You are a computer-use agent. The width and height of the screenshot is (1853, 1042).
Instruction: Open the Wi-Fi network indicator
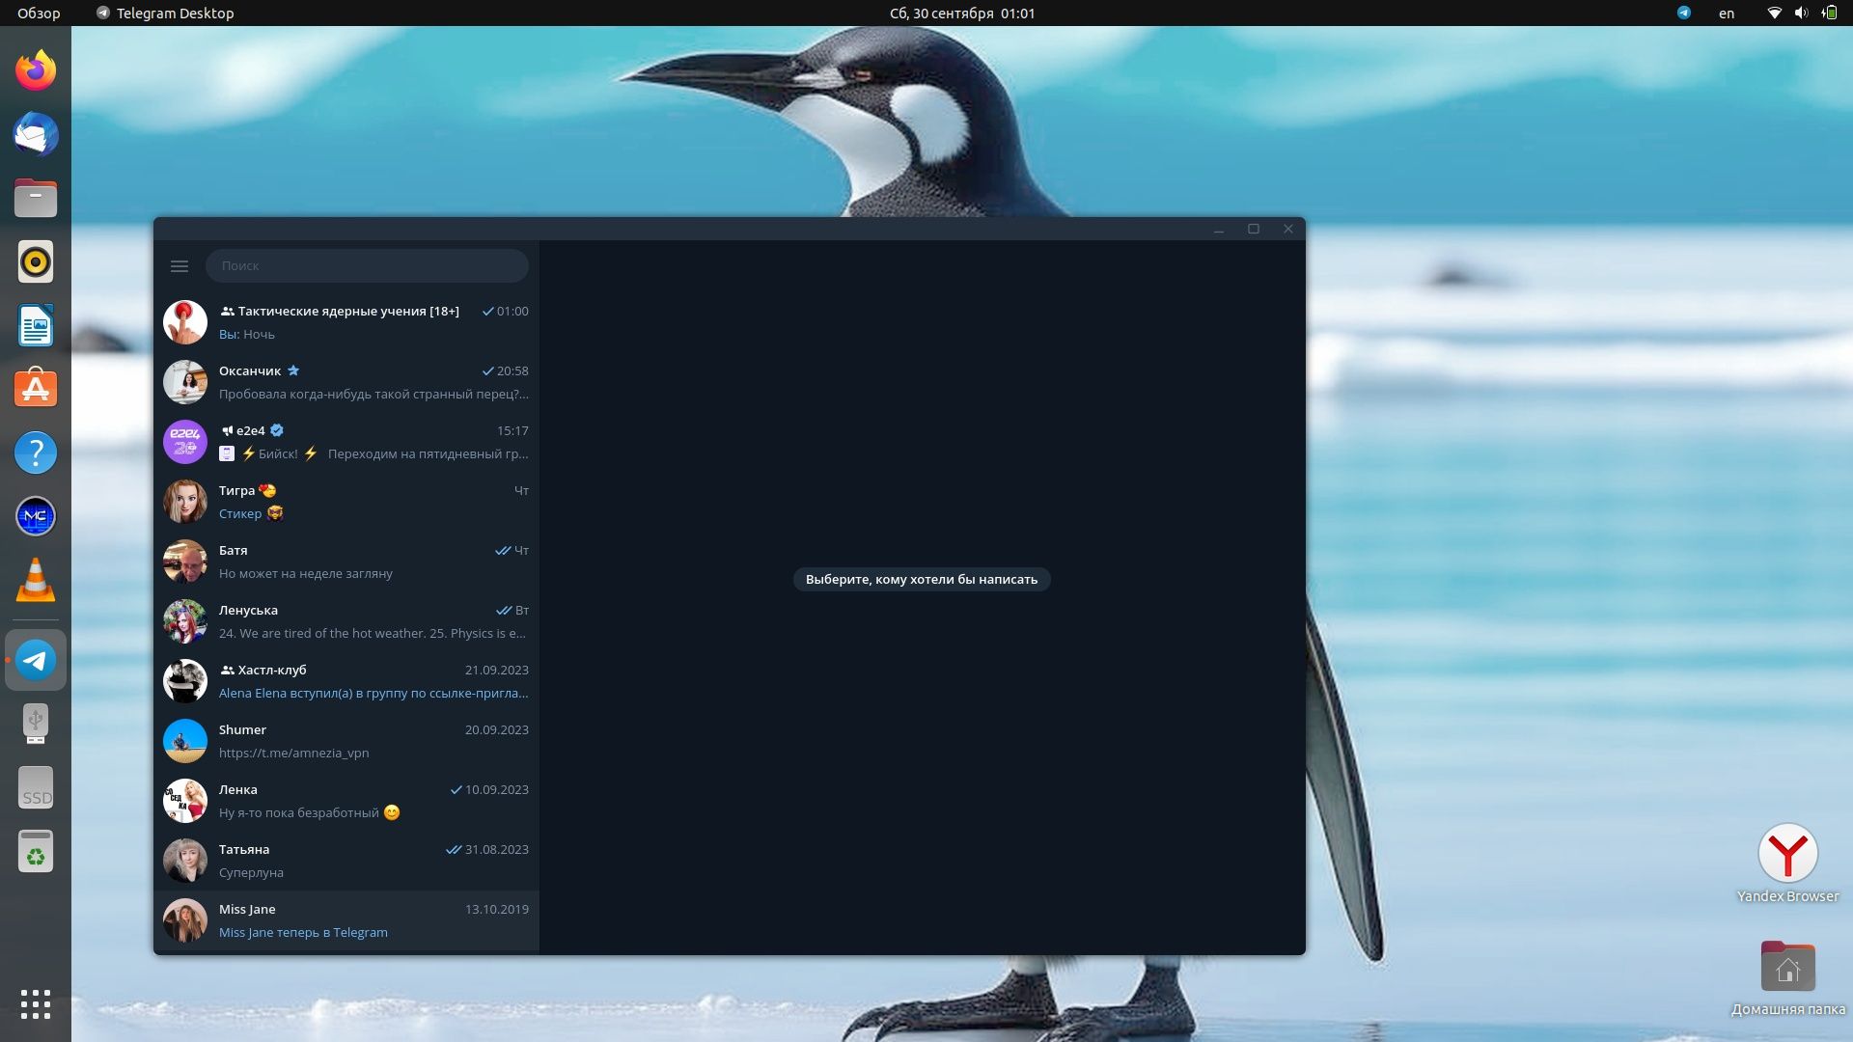(1774, 14)
